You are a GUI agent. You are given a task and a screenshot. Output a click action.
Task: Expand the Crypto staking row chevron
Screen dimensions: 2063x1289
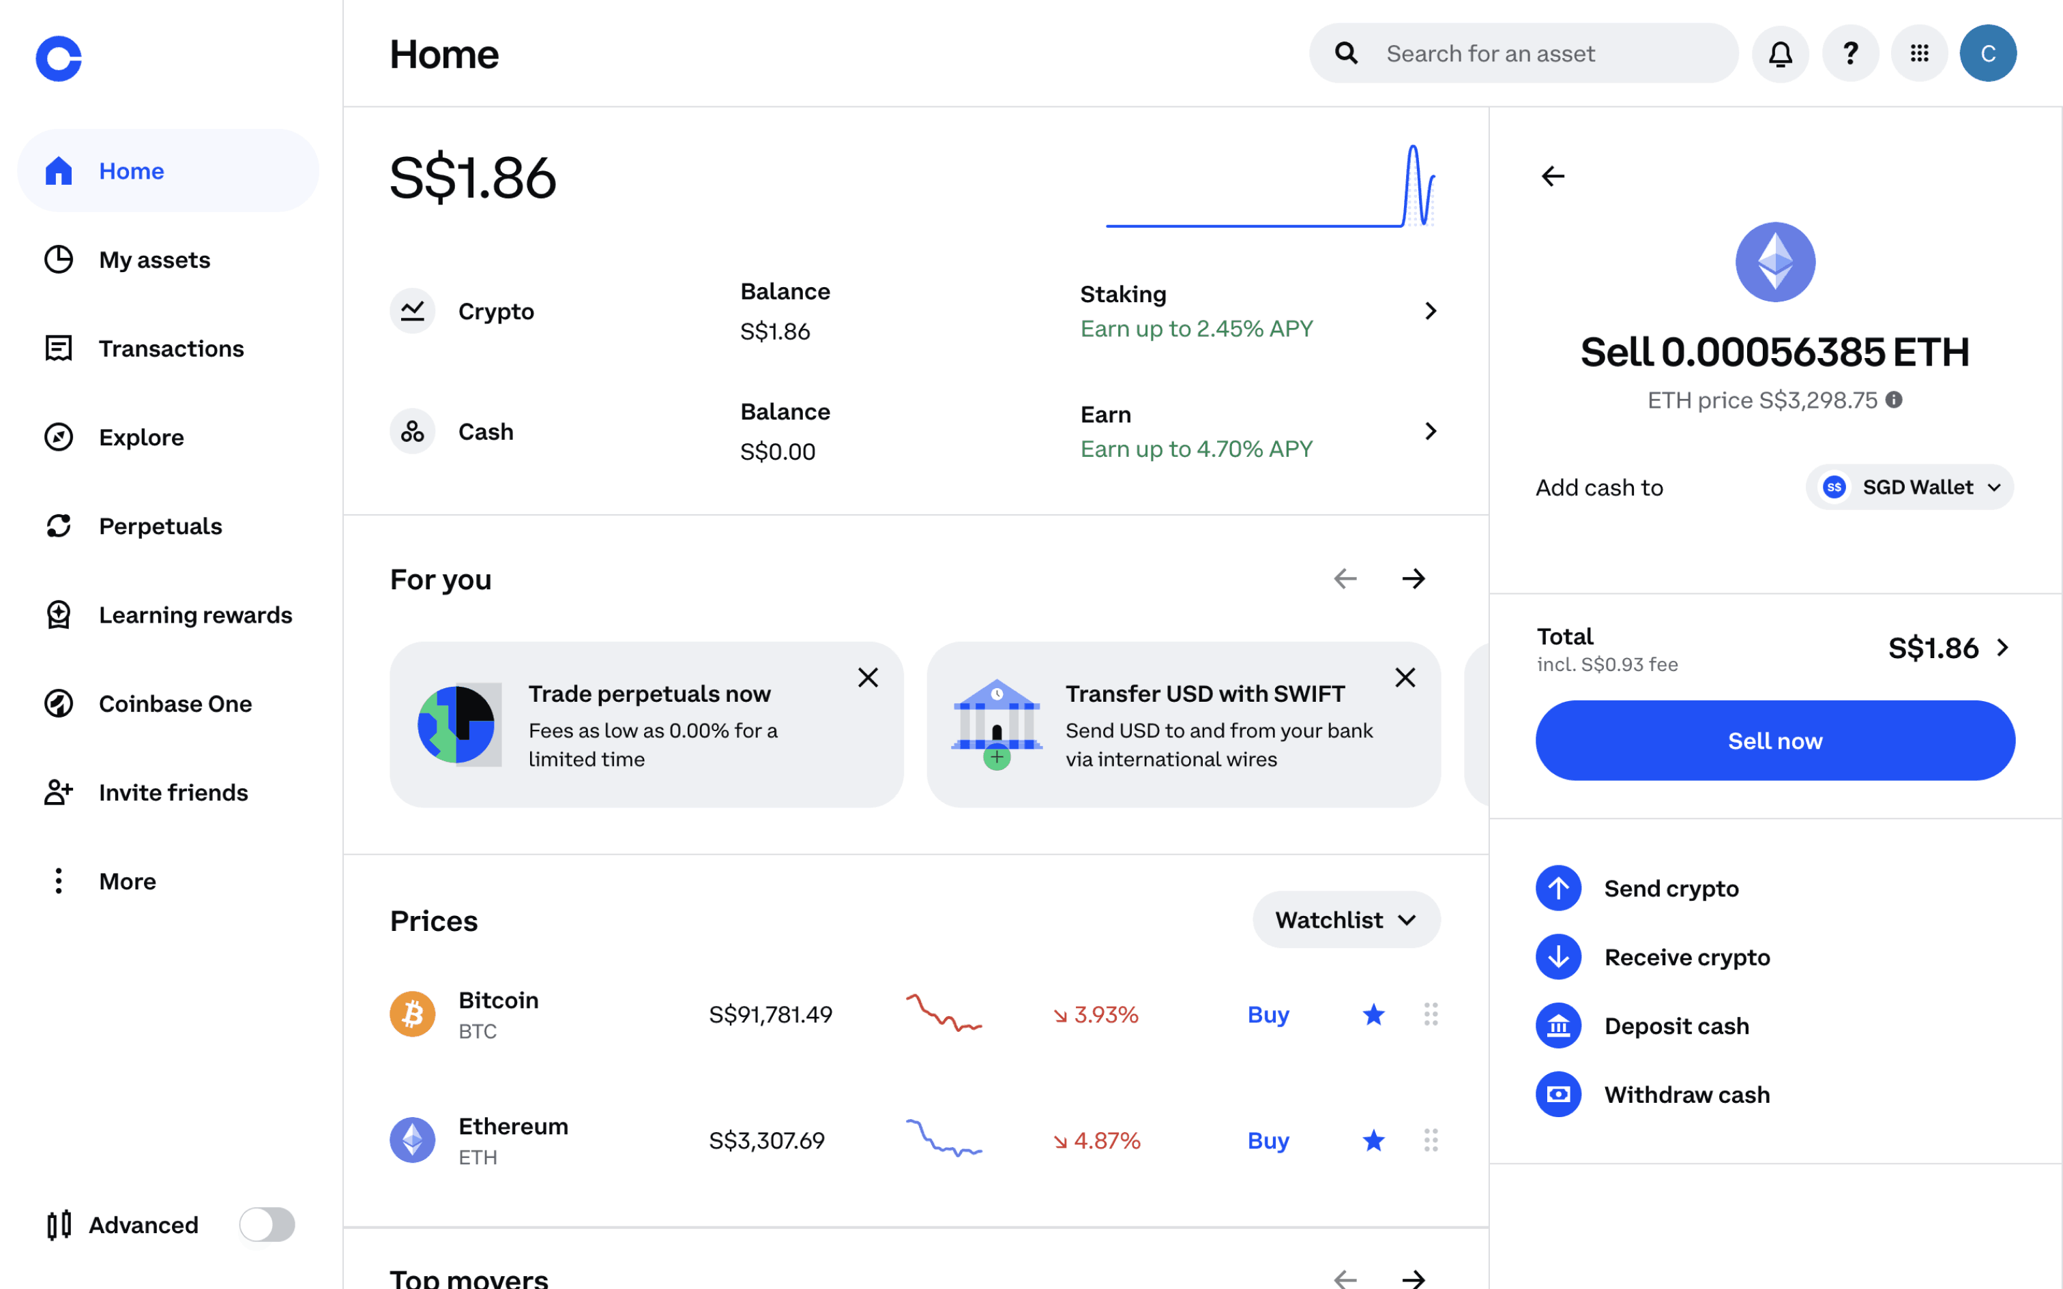(1431, 311)
